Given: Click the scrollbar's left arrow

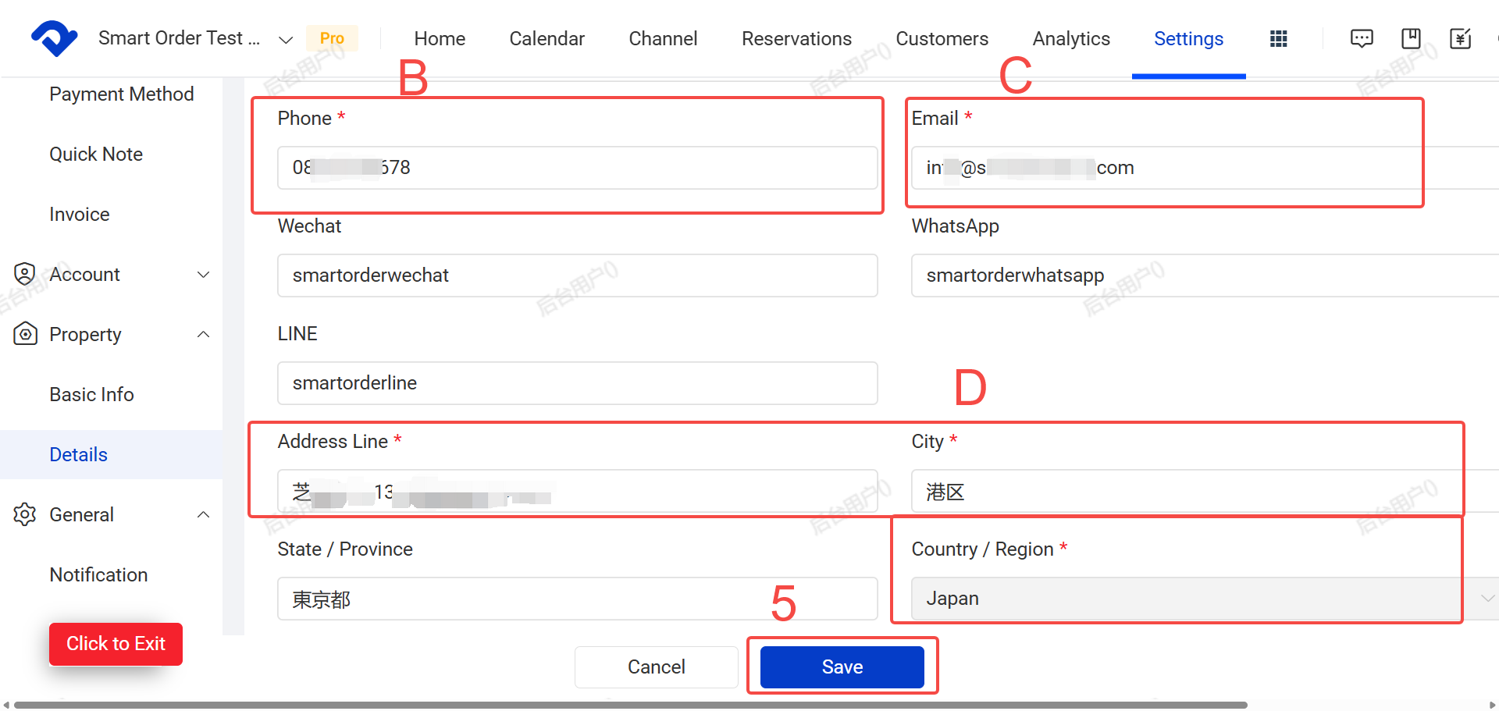Looking at the screenshot, I should pyautogui.click(x=6, y=705).
